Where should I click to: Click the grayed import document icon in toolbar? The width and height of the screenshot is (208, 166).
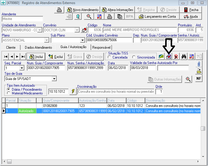tap(69, 17)
